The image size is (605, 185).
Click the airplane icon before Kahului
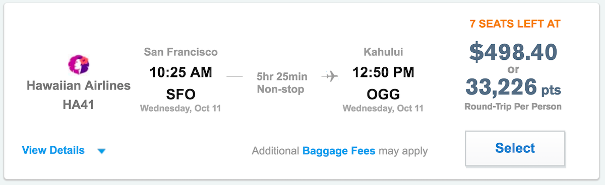[x=330, y=77]
